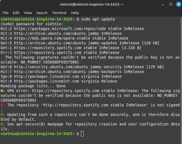The width and height of the screenshot is (182, 144).
Task: Open the File menu
Action: 5,13
